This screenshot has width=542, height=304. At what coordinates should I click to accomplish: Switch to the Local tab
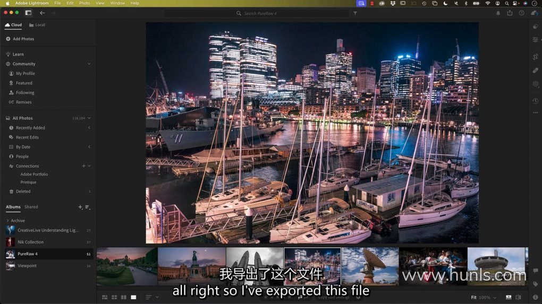tap(37, 25)
